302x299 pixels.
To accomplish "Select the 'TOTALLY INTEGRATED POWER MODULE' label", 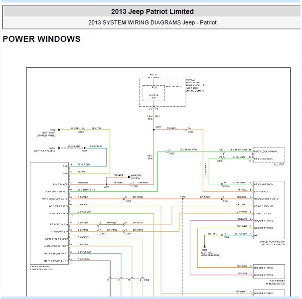I will tap(195, 85).
